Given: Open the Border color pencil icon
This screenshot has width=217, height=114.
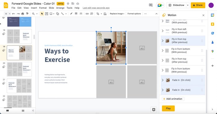Looking at the screenshot, I should 71,14.
